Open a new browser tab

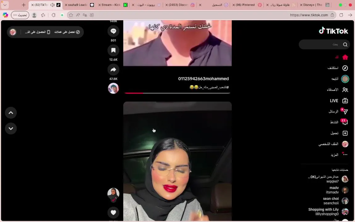click(x=23, y=5)
